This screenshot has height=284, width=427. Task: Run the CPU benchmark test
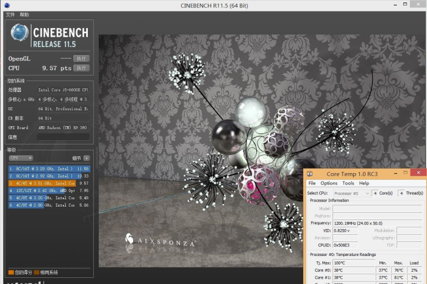(x=81, y=68)
